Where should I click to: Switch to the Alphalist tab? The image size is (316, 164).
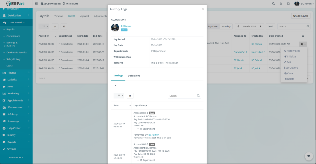(x=85, y=16)
